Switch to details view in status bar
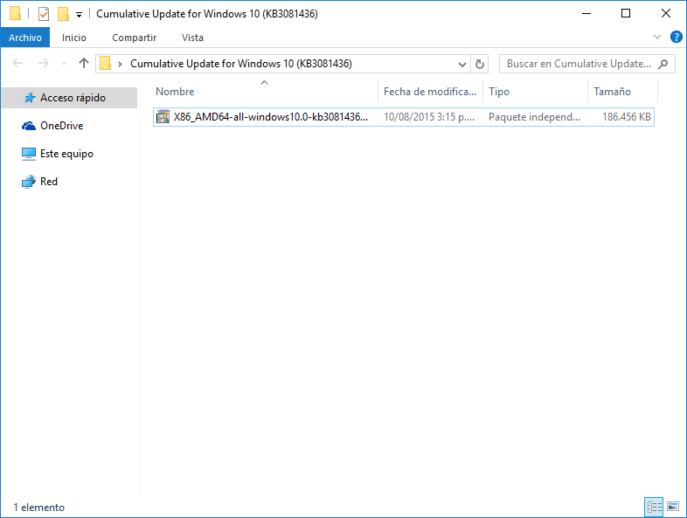Image resolution: width=687 pixels, height=518 pixels. click(x=654, y=507)
